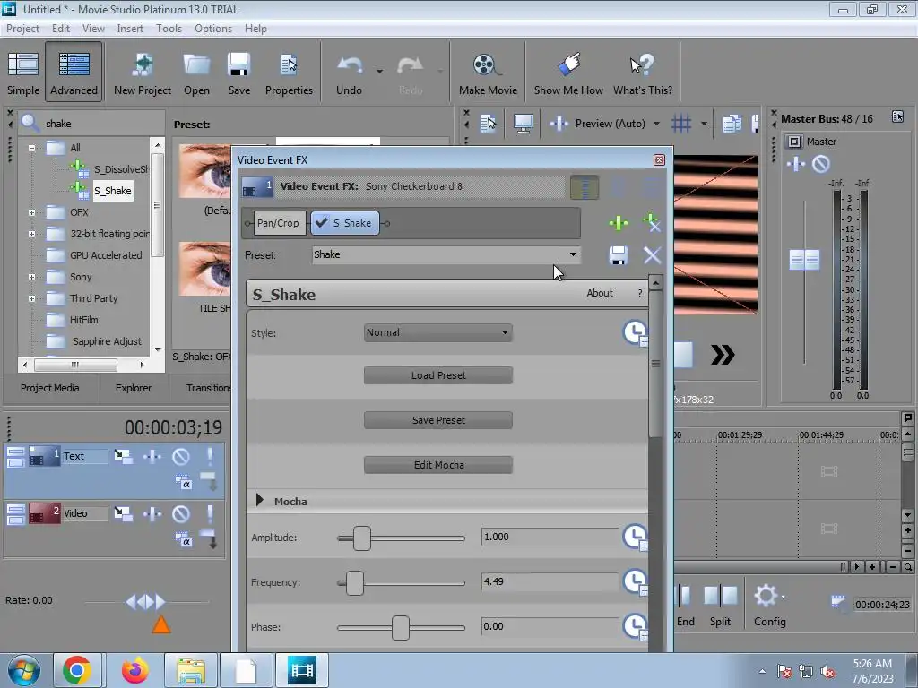Image resolution: width=918 pixels, height=688 pixels.
Task: Toggle animation clock for Frequency
Action: click(636, 582)
